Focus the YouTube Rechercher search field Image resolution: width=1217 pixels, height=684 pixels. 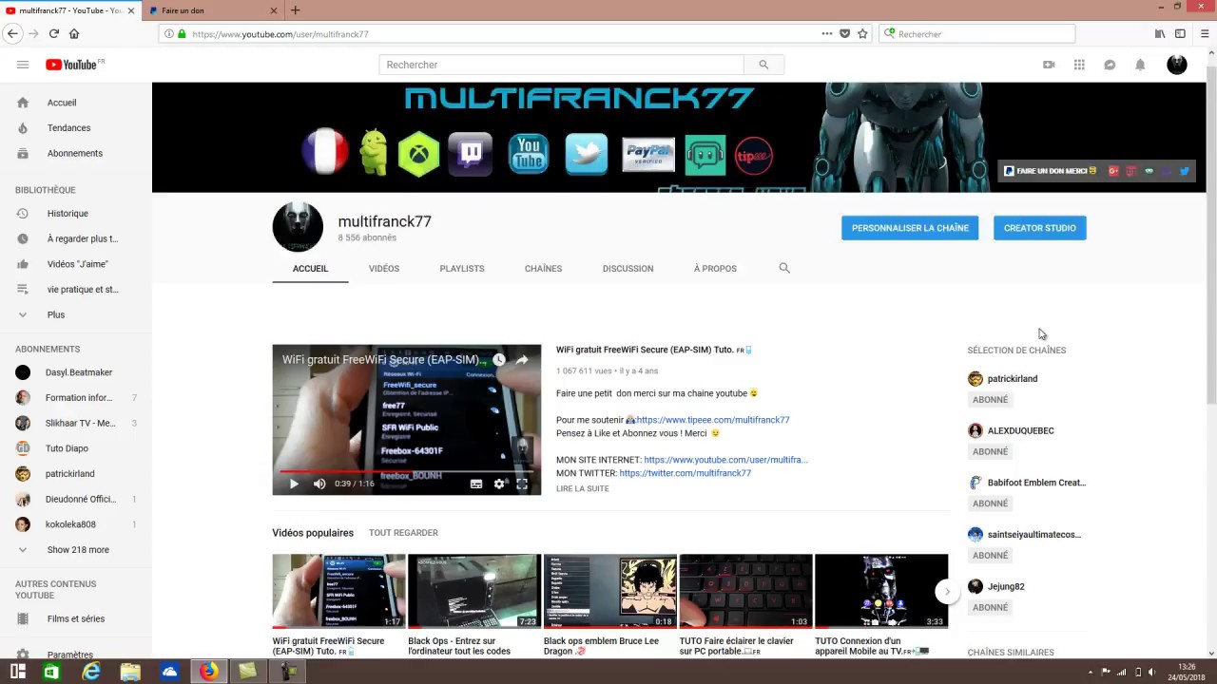[x=561, y=65]
